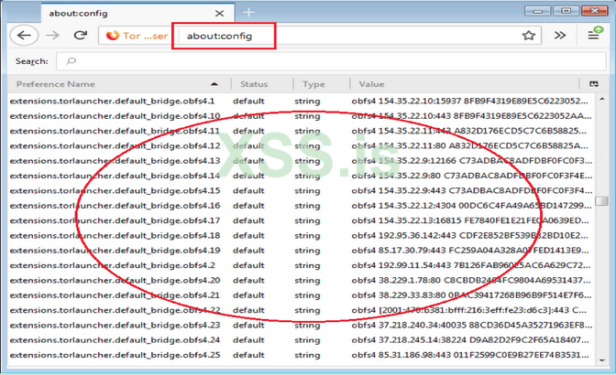Click value obfs4 192.99.11.54:443

tap(470, 265)
